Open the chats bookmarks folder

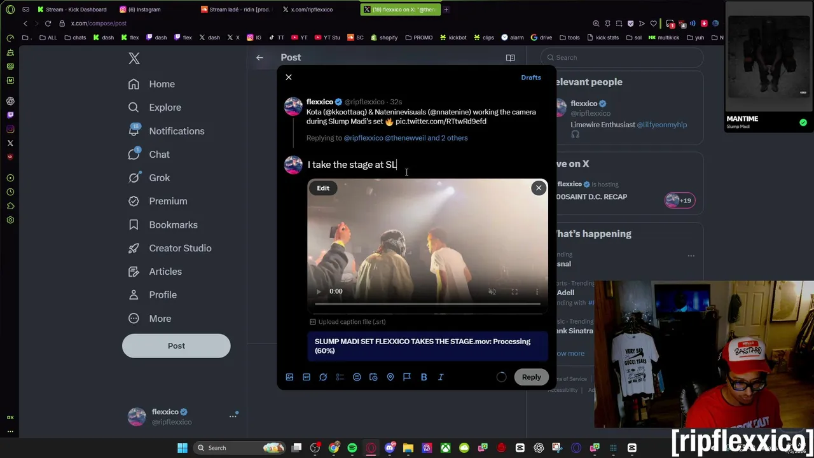click(74, 38)
